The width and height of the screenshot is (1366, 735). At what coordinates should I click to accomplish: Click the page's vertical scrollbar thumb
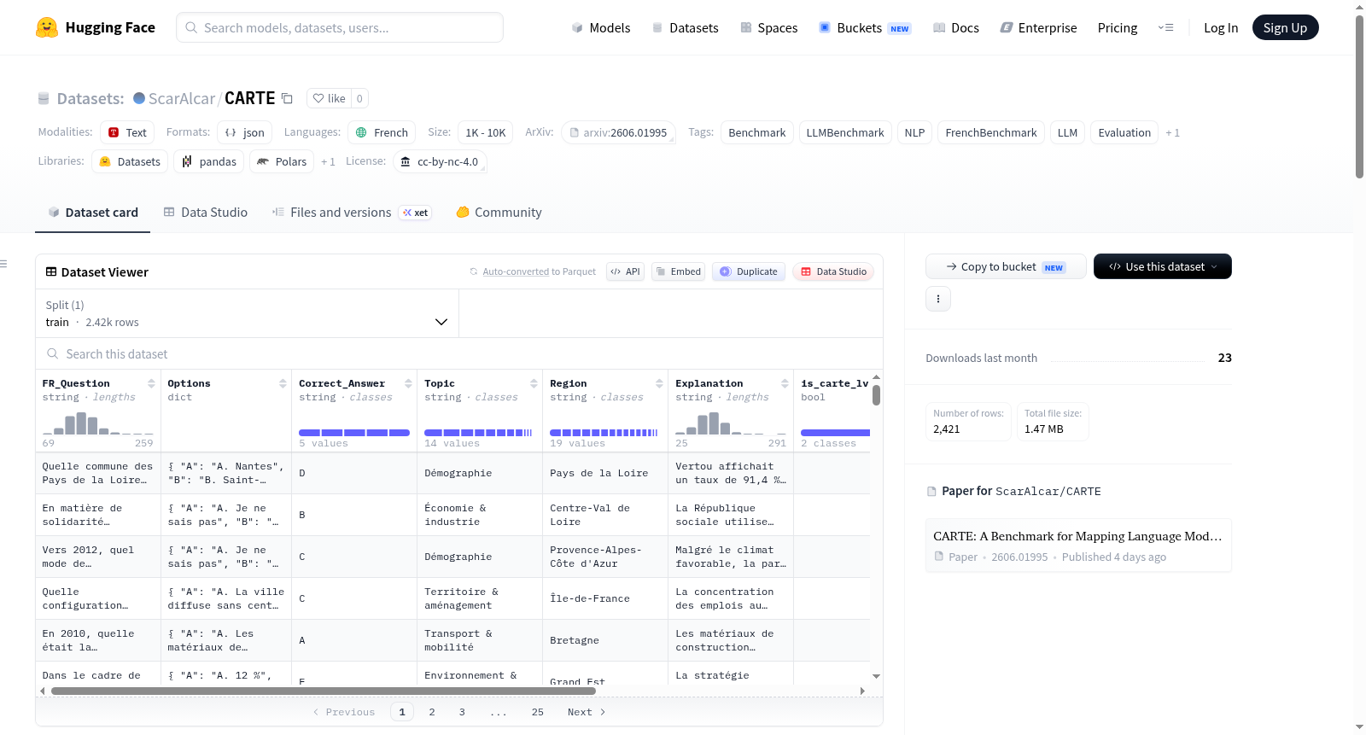point(1359,96)
